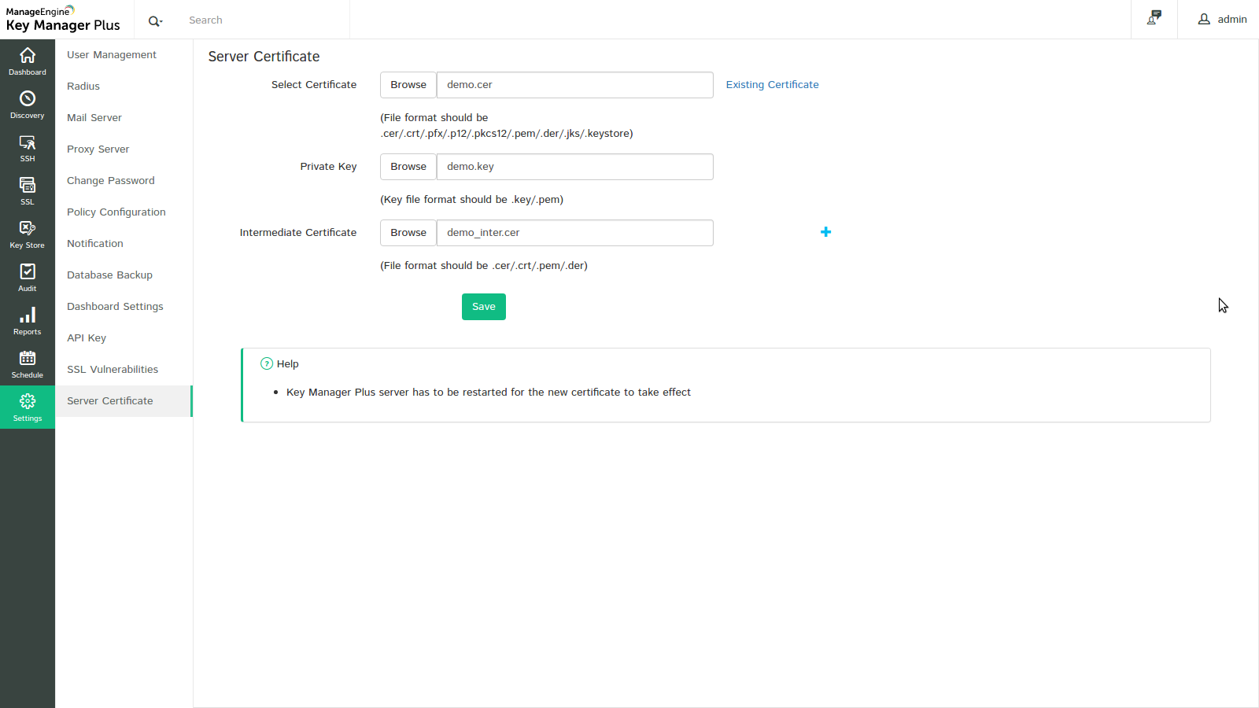Click the admin username label
Screen dimensions: 1259x708
click(x=1232, y=20)
